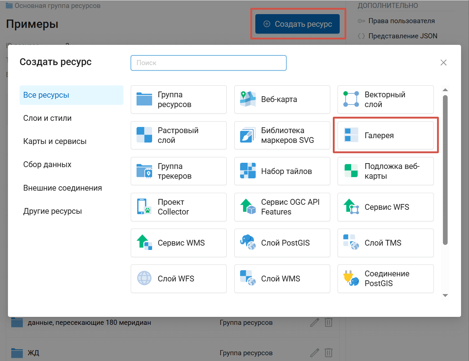Click the 'Сервис WMS' resource button
Image resolution: width=469 pixels, height=361 pixels.
click(179, 243)
